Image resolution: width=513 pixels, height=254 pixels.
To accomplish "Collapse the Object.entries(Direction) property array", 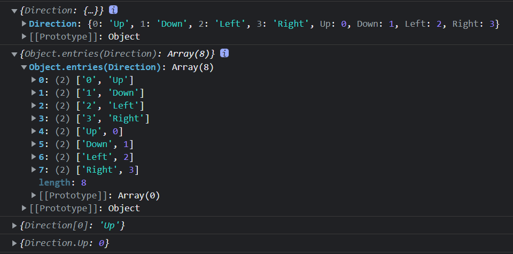I will tap(24, 67).
